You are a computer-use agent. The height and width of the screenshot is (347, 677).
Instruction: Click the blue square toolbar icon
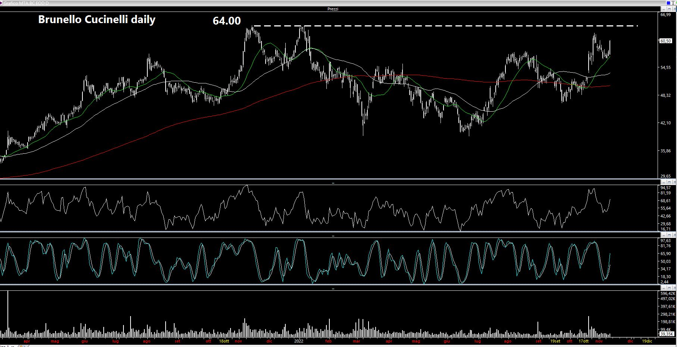click(x=668, y=3)
